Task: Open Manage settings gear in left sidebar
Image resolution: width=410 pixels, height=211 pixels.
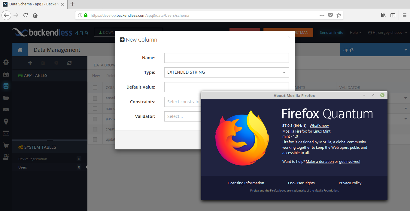Action: 6,63
